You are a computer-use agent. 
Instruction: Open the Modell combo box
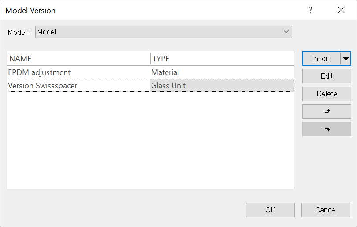(x=164, y=32)
